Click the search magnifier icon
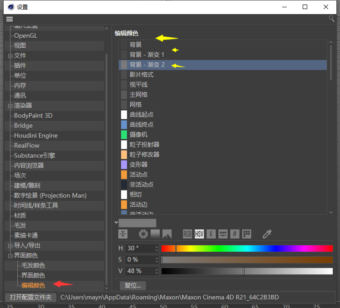Screen dimensions: 340x308 331,19
